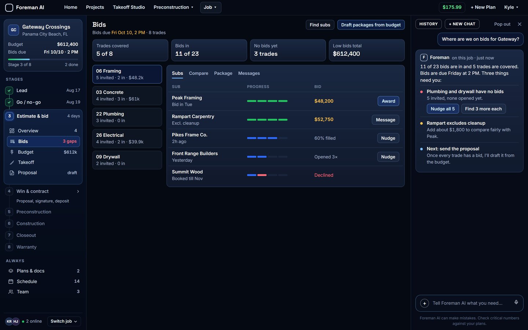
Task: Switch to the Messages tab
Action: click(x=249, y=73)
